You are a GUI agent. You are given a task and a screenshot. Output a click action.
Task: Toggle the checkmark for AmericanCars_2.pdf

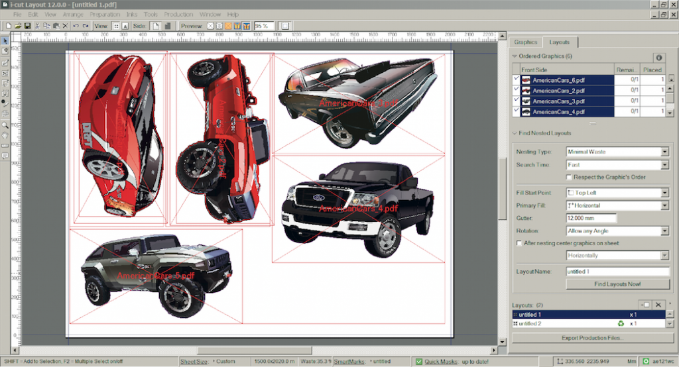[x=516, y=89]
